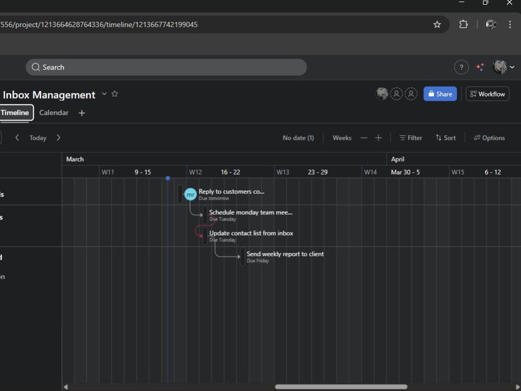Zoom in the timeline with plus icon

click(378, 138)
